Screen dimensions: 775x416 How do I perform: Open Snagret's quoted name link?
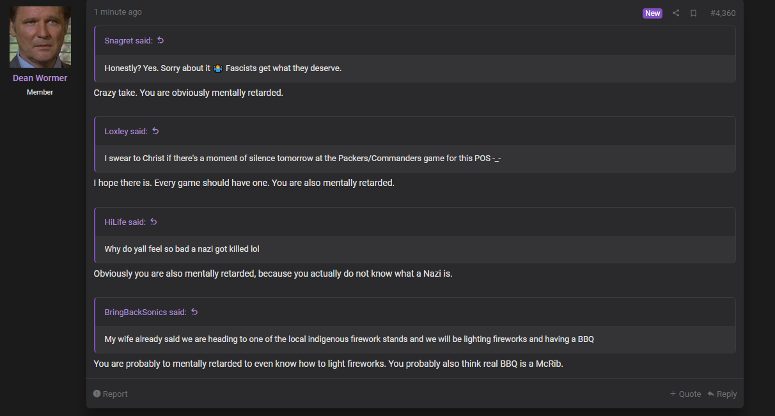(x=129, y=40)
